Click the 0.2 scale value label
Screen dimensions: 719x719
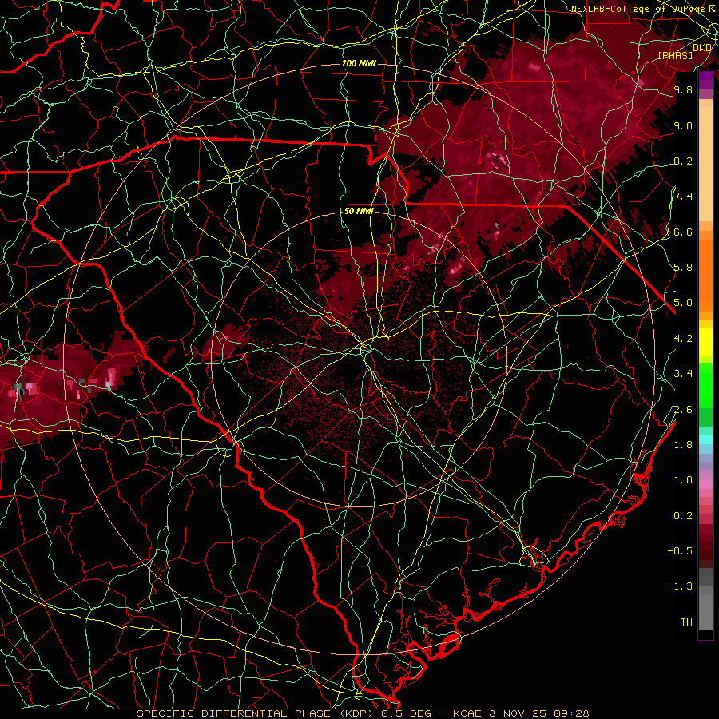[x=683, y=516]
